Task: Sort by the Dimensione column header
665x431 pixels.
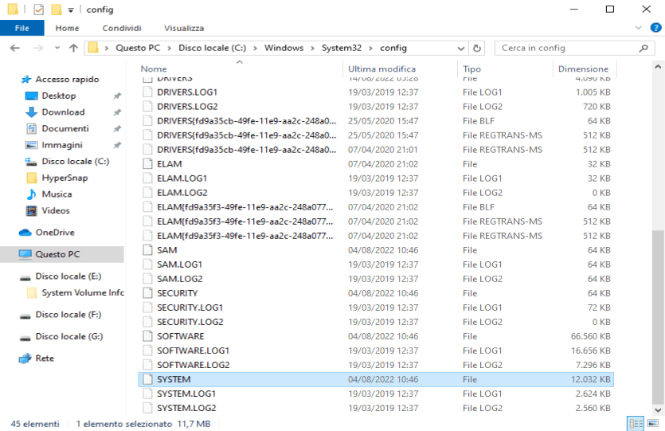Action: (583, 69)
